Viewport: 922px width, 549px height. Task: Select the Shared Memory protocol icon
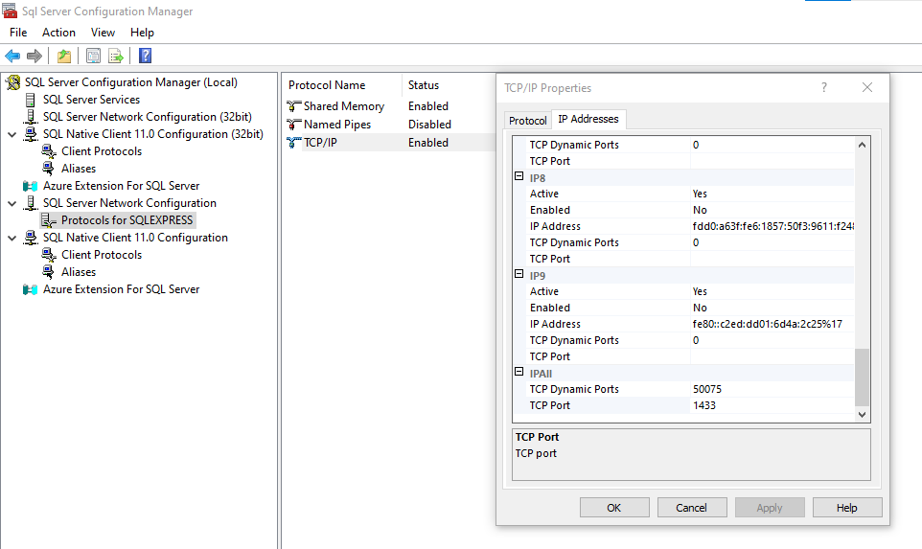294,106
